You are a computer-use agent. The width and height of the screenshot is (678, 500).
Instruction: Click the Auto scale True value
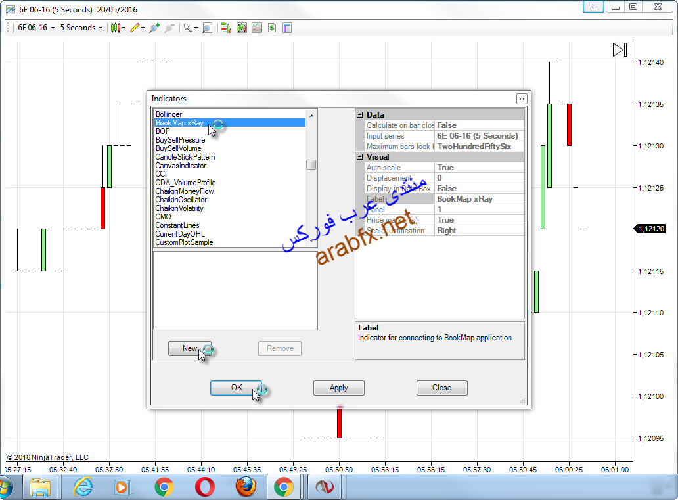point(480,168)
